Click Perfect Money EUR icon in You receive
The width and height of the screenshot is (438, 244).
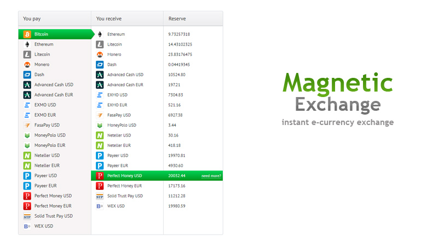point(100,185)
